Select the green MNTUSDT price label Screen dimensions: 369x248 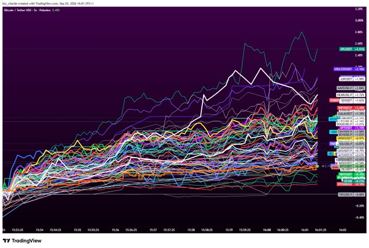(352, 174)
